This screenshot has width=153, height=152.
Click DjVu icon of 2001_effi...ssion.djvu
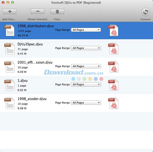9,67
